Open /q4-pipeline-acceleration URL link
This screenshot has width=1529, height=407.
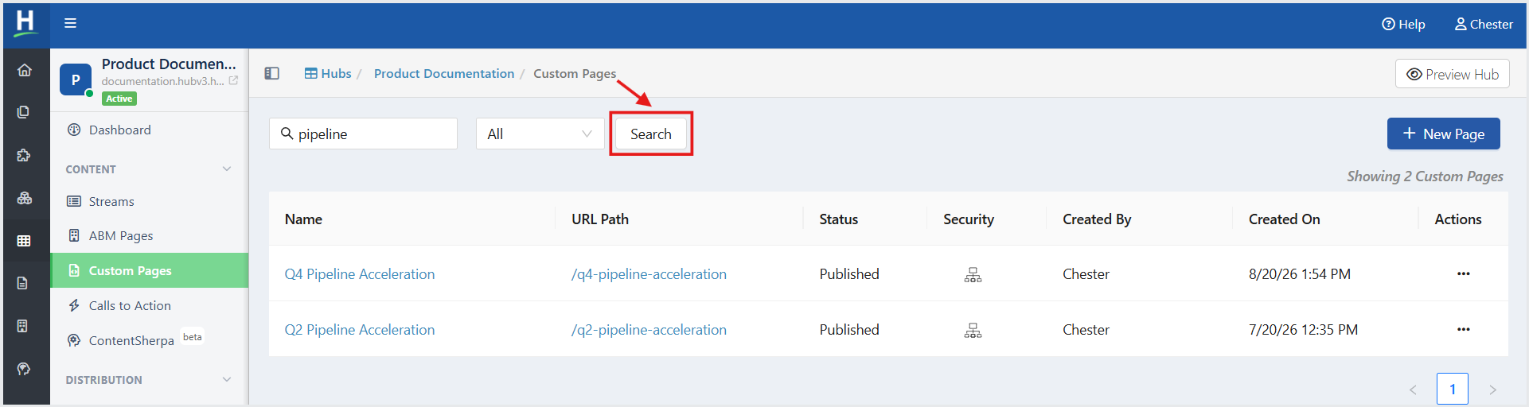click(x=649, y=273)
